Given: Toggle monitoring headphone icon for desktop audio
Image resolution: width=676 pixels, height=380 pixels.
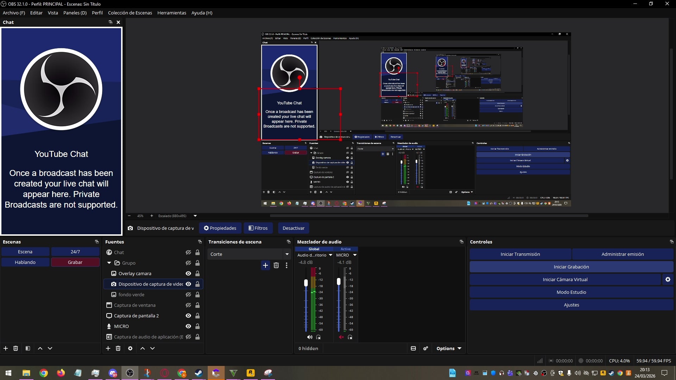Looking at the screenshot, I should click(319, 337).
